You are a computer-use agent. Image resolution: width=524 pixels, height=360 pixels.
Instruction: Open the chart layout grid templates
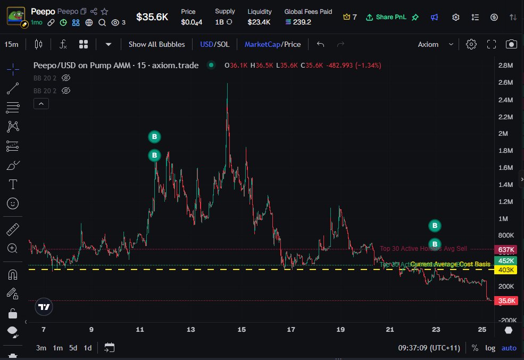(x=84, y=44)
